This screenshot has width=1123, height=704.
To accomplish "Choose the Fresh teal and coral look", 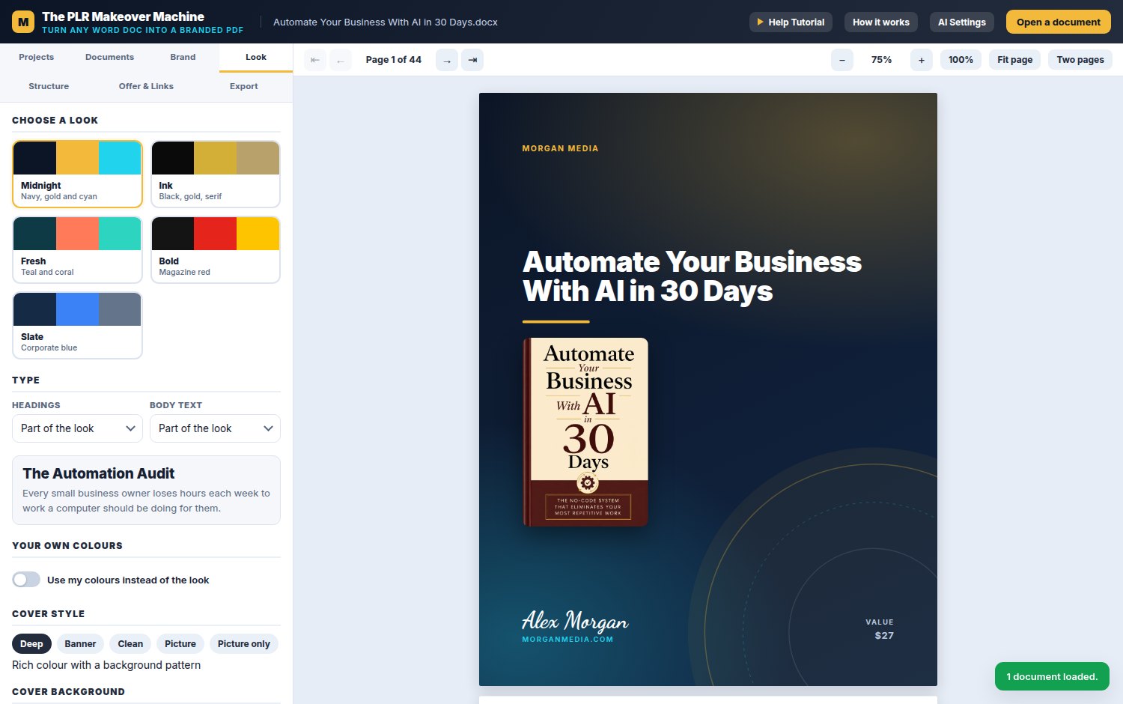I will 77,249.
